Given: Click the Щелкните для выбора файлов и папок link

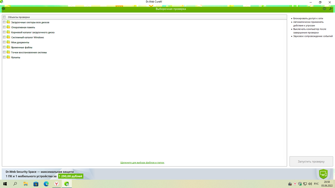Looking at the screenshot, I should [142, 162].
